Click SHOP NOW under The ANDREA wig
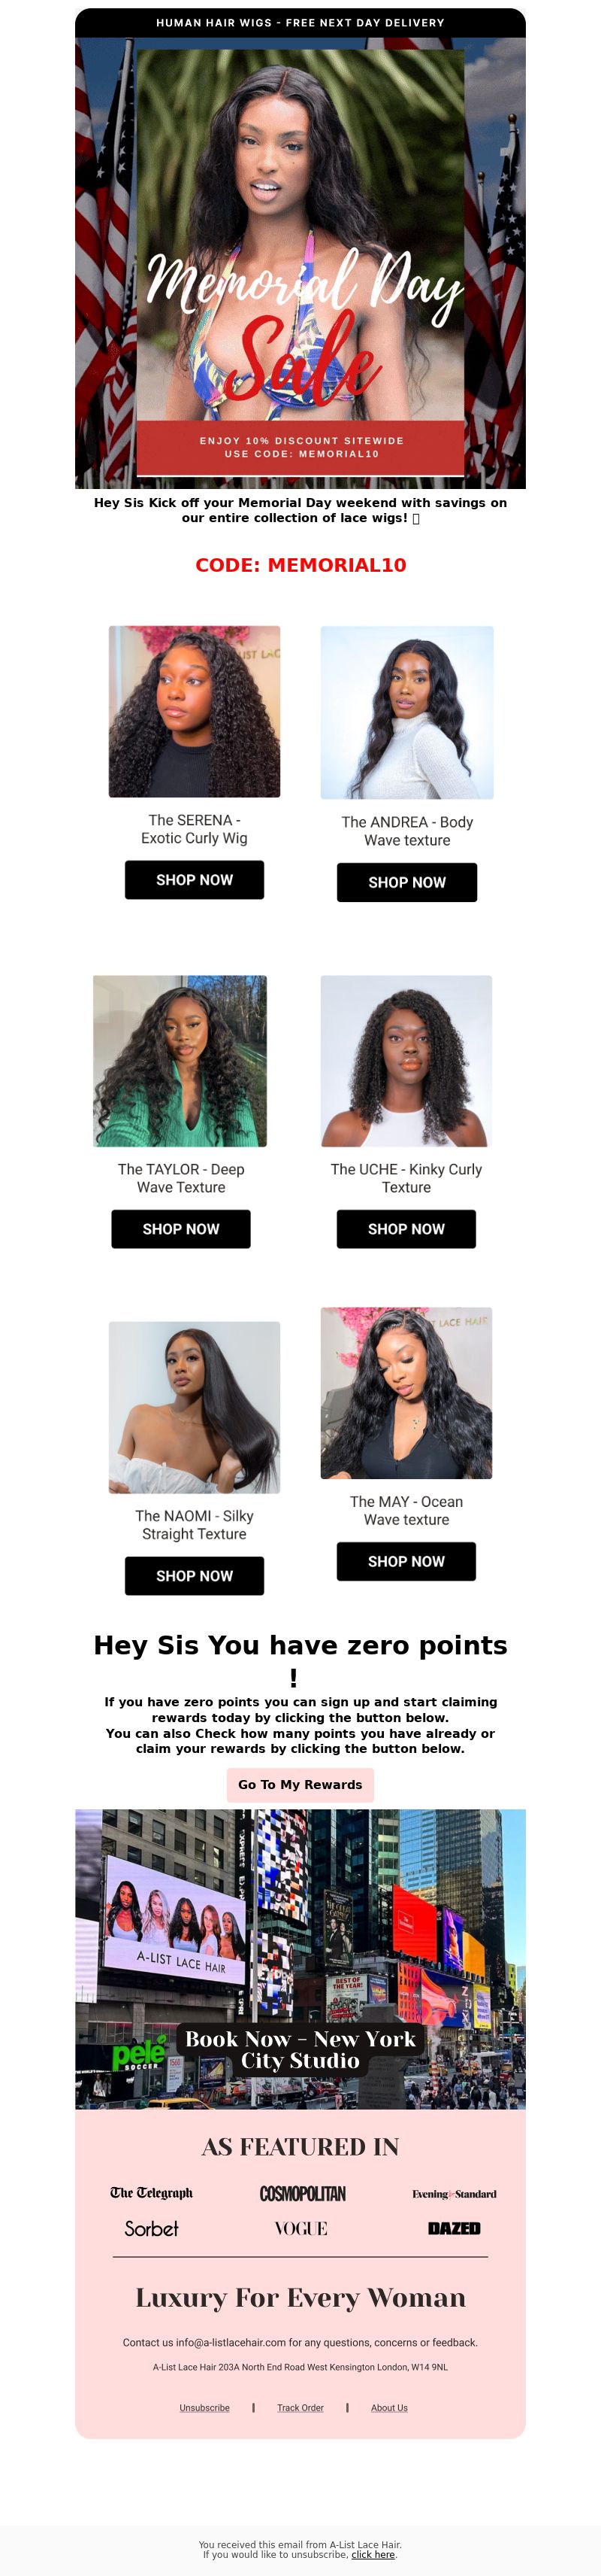The height and width of the screenshot is (2576, 601). (x=407, y=882)
